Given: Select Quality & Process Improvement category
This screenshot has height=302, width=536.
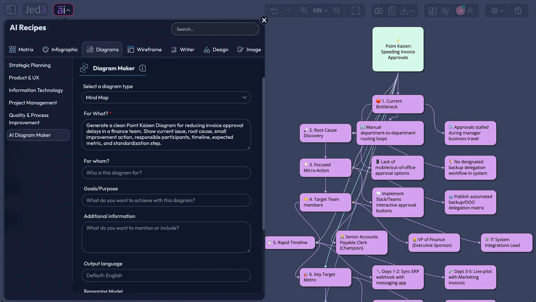Looking at the screenshot, I should (x=29, y=119).
